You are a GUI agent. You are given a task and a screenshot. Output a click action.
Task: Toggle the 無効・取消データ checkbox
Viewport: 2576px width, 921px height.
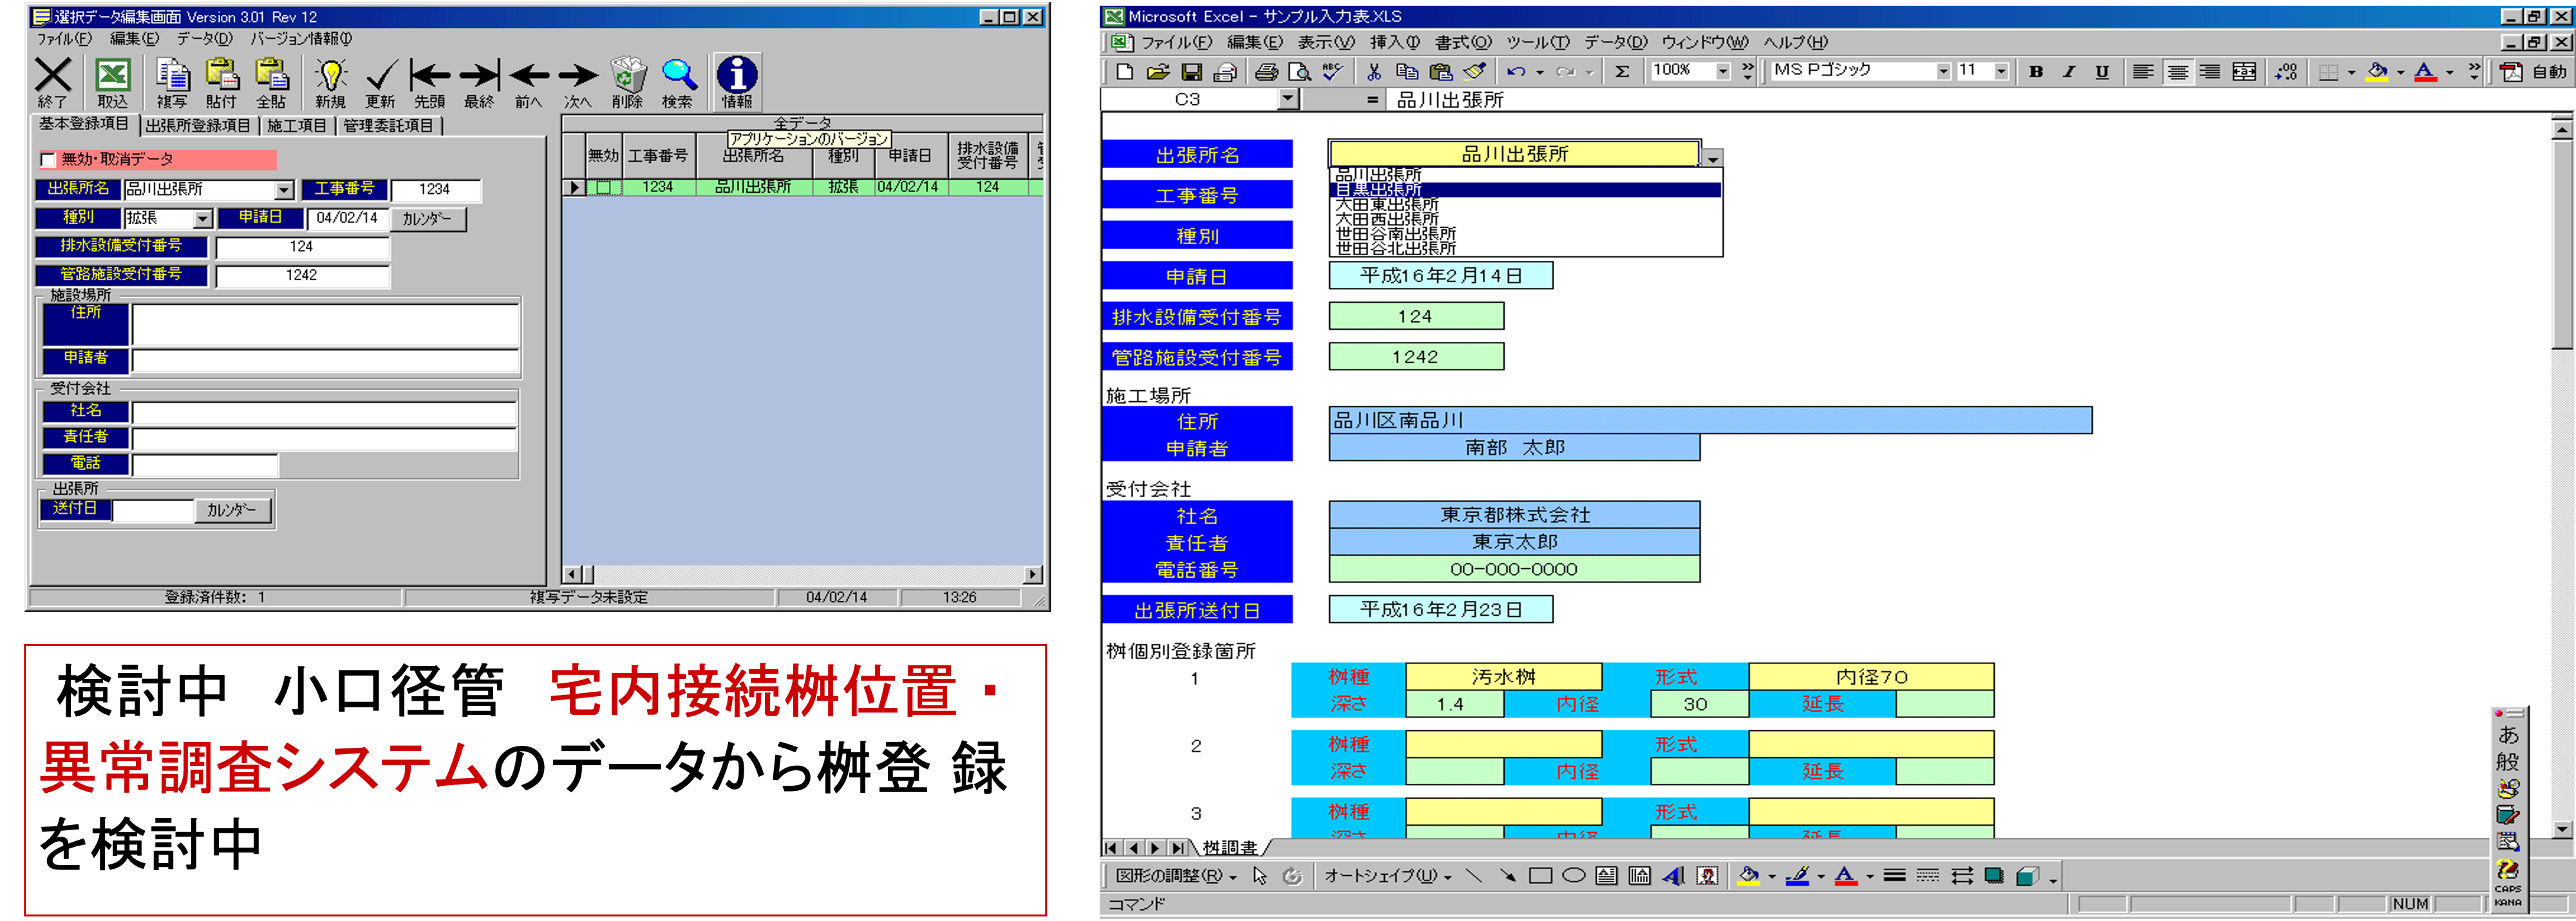tap(48, 160)
